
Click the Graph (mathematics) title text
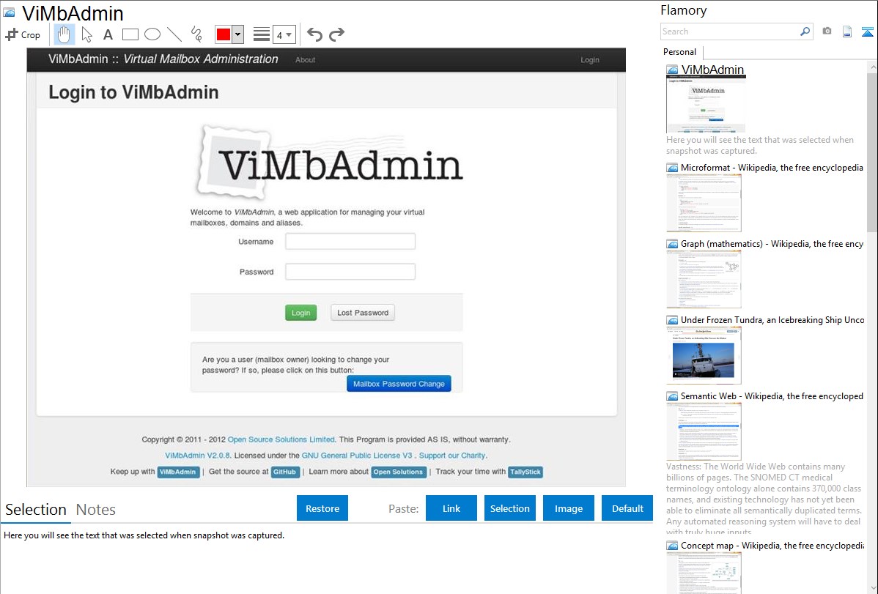(772, 244)
